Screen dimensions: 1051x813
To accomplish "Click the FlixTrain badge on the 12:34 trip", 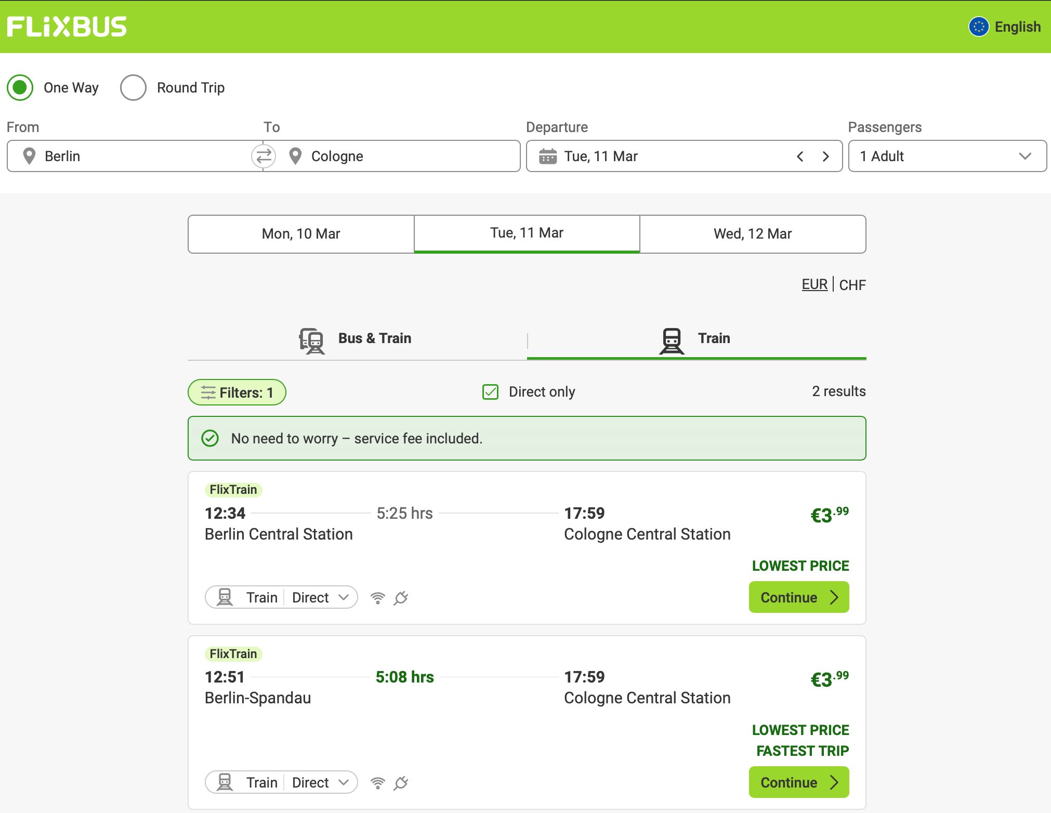I will click(x=233, y=490).
